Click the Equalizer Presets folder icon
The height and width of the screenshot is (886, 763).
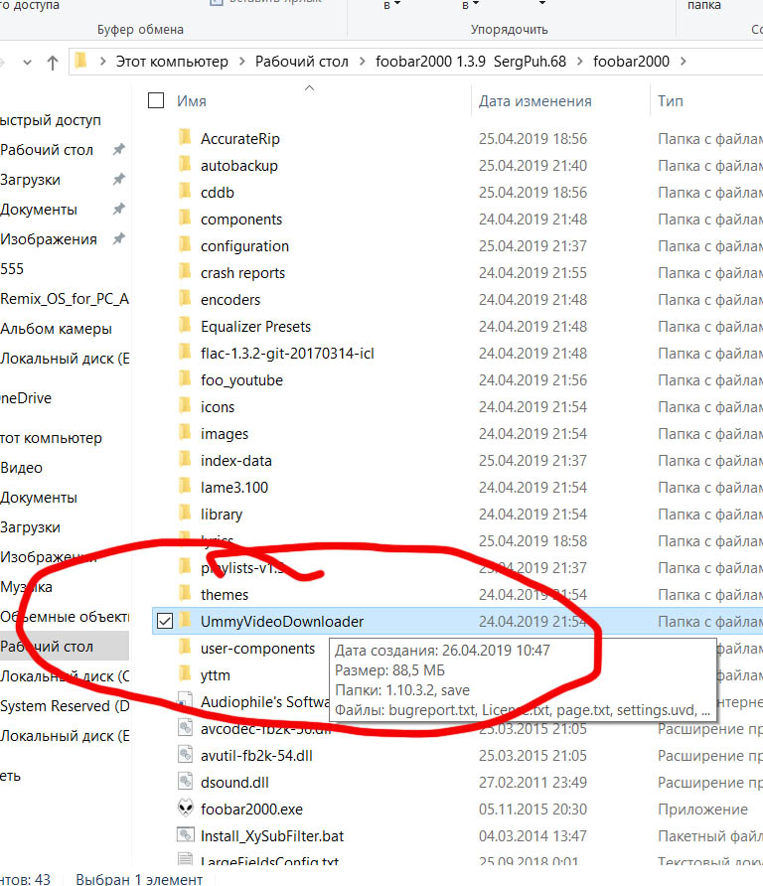point(185,326)
